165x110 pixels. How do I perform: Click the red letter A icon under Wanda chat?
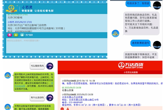(x=68, y=109)
